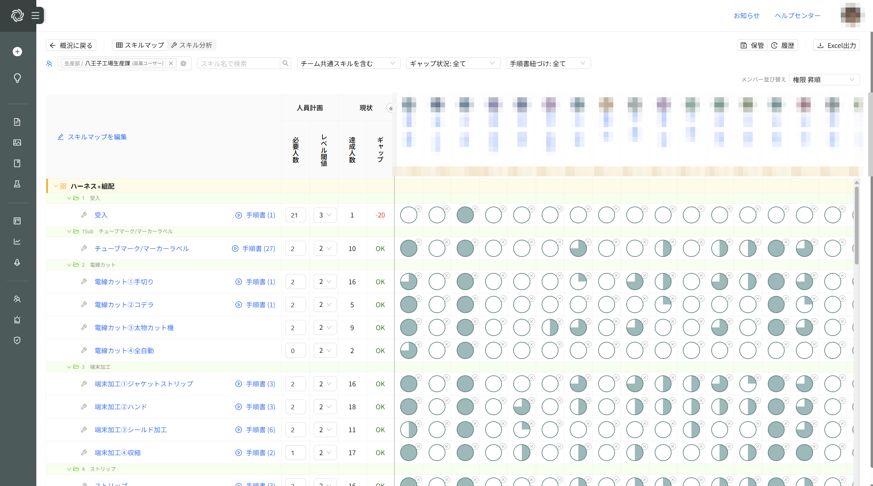This screenshot has height=486, width=873.
Task: Click 概況に戻る back button
Action: [x=71, y=45]
